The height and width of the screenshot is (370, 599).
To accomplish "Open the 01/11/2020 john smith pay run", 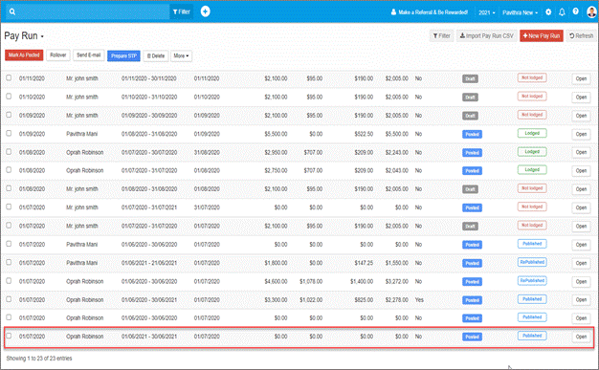I will click(581, 78).
